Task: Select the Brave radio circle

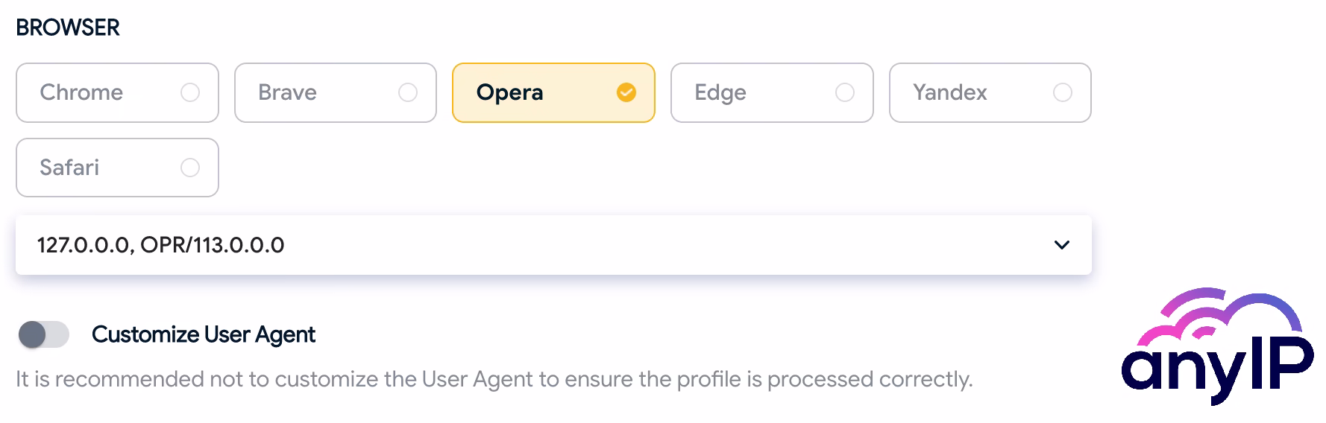Action: point(408,92)
